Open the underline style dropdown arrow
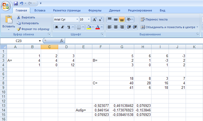 click(x=73, y=27)
